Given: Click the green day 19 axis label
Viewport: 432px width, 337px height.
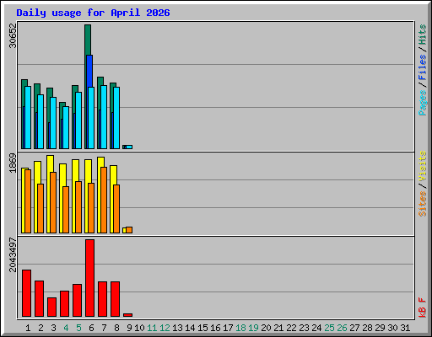Looking at the screenshot, I should click(x=253, y=328).
